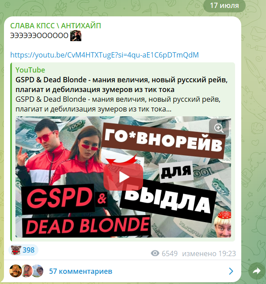Click the zoom magnifier icon on video preview
Viewport: 266px width, 284px height.
219,128
